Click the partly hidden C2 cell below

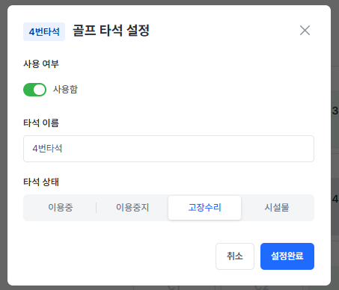261,287
